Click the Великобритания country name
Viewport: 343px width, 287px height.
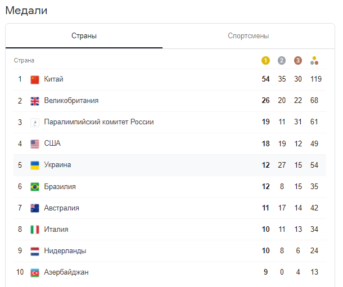71,101
